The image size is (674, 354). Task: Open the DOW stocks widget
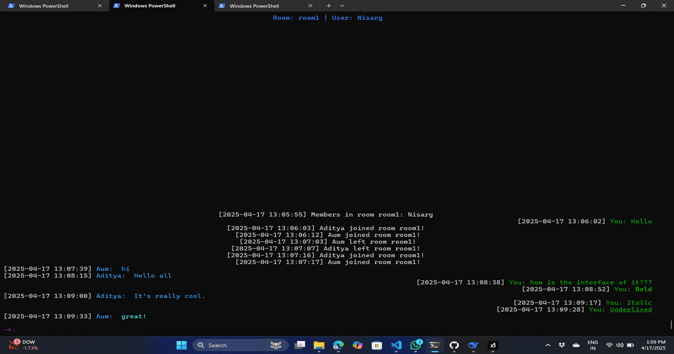[24, 345]
